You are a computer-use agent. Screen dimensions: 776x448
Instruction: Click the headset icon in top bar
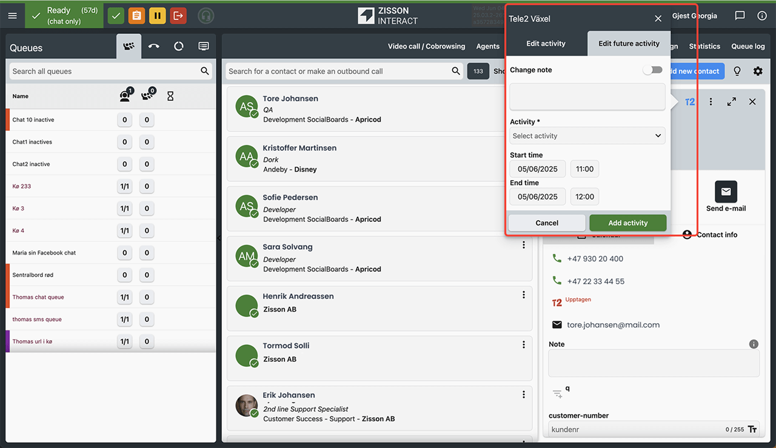[x=206, y=16]
